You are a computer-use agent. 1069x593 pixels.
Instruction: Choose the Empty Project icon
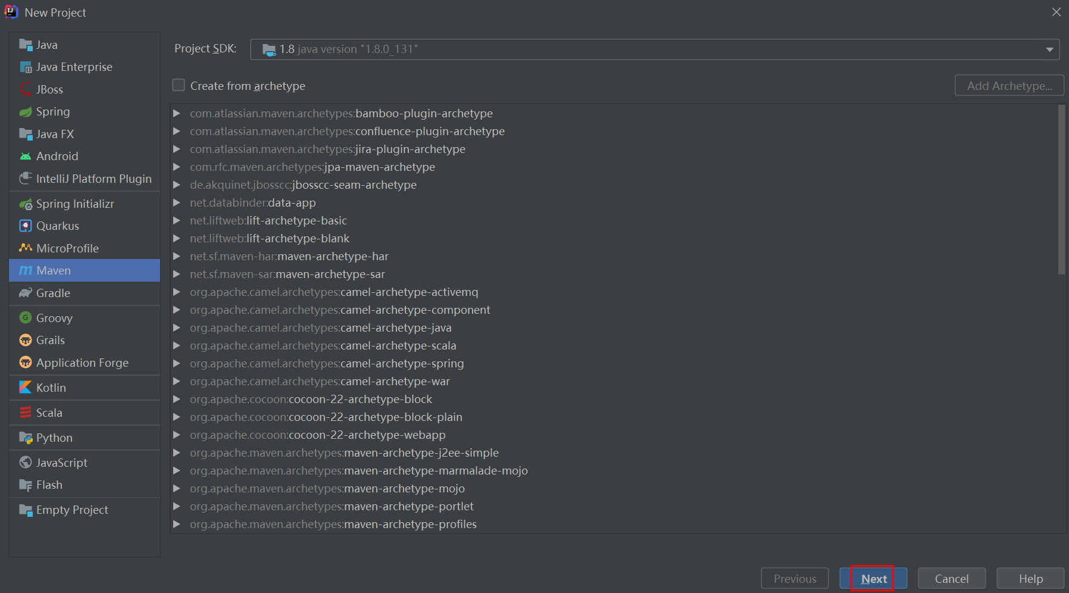coord(26,510)
